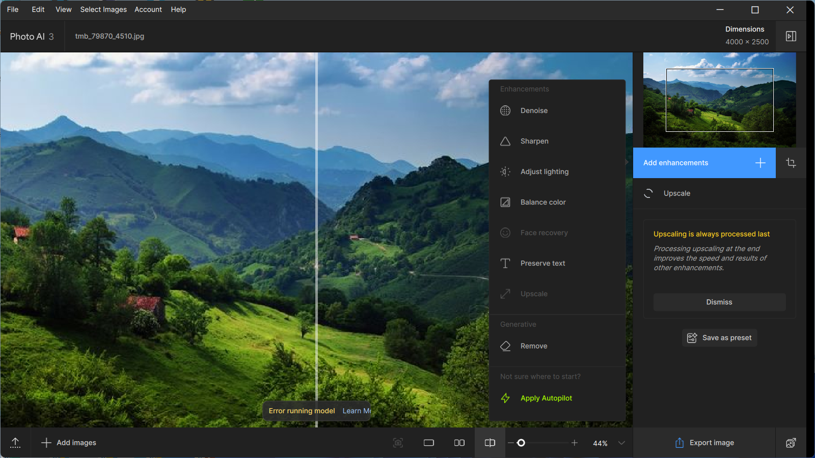Select the Denoise enhancement icon

pyautogui.click(x=505, y=110)
